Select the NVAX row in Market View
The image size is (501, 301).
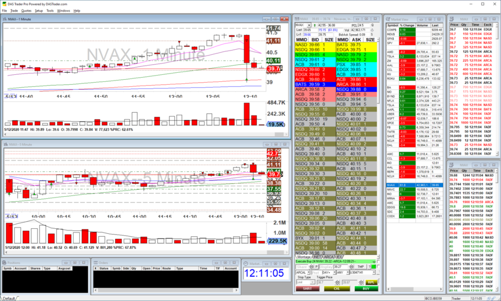(414, 185)
